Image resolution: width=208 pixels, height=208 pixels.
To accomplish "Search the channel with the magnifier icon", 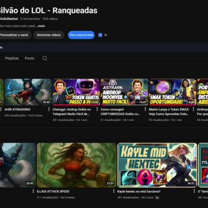I will (x=45, y=58).
